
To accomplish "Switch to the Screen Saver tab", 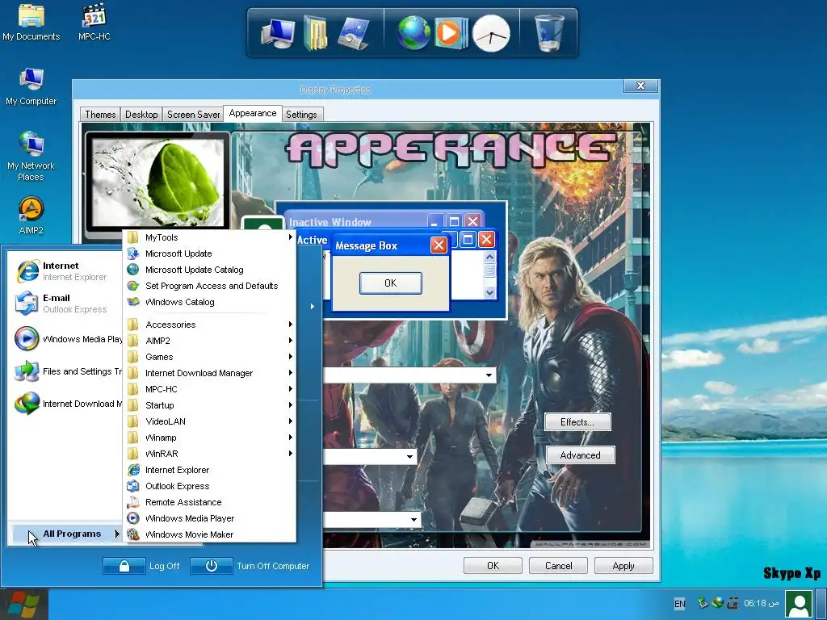I will (x=193, y=115).
